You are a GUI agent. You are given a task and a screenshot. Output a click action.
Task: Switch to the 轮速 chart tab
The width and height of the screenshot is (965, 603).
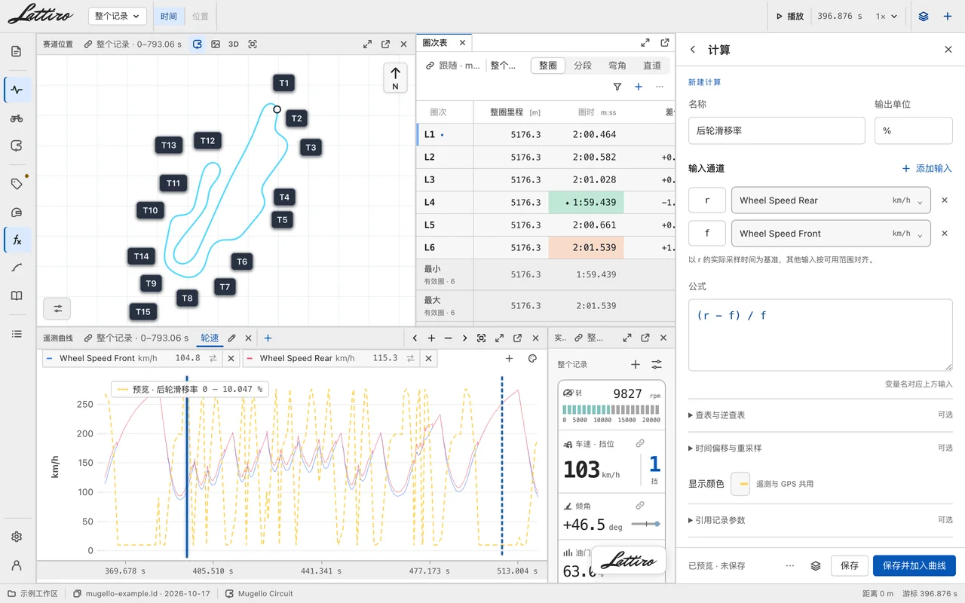click(x=209, y=338)
